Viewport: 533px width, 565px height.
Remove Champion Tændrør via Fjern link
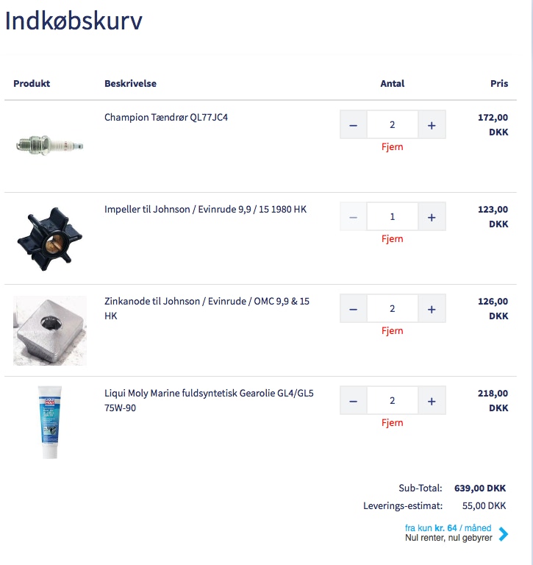[x=392, y=147]
